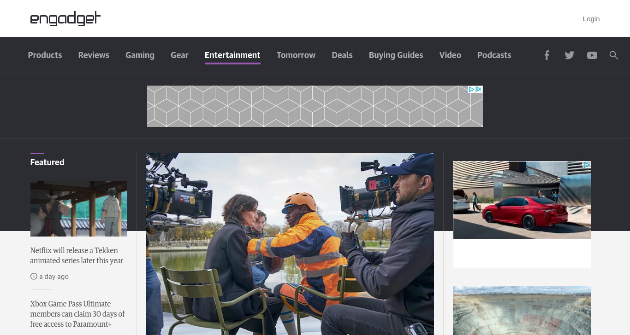The height and width of the screenshot is (335, 630).
Task: Open the Tomorrow section
Action: tap(296, 55)
